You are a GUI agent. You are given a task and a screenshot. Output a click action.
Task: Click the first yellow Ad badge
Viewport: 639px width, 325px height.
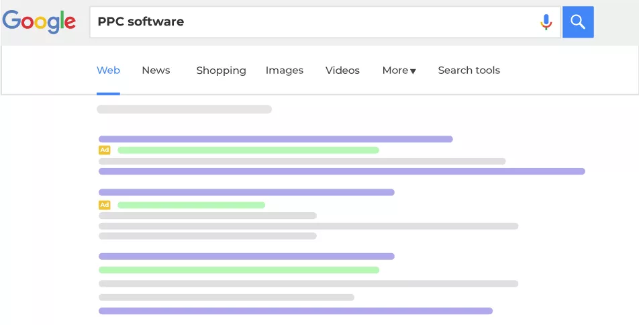click(104, 150)
